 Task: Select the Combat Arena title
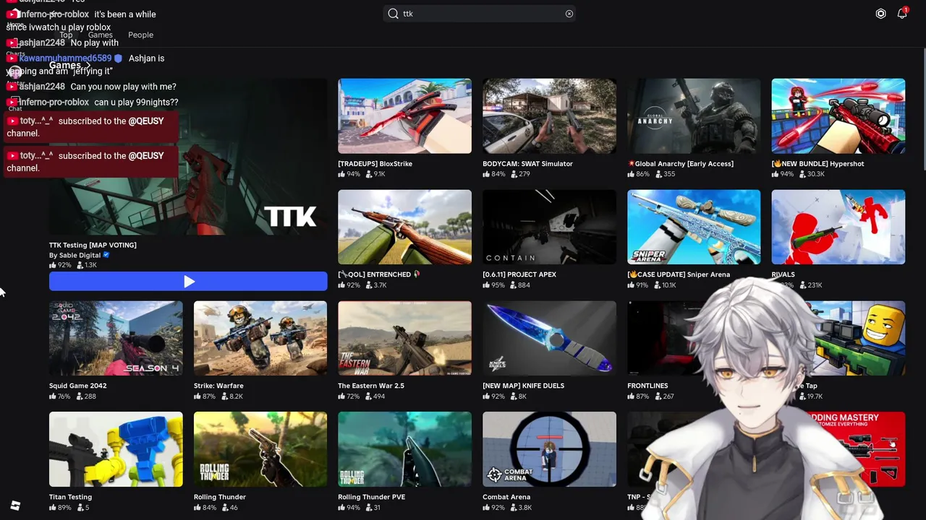coord(506,497)
